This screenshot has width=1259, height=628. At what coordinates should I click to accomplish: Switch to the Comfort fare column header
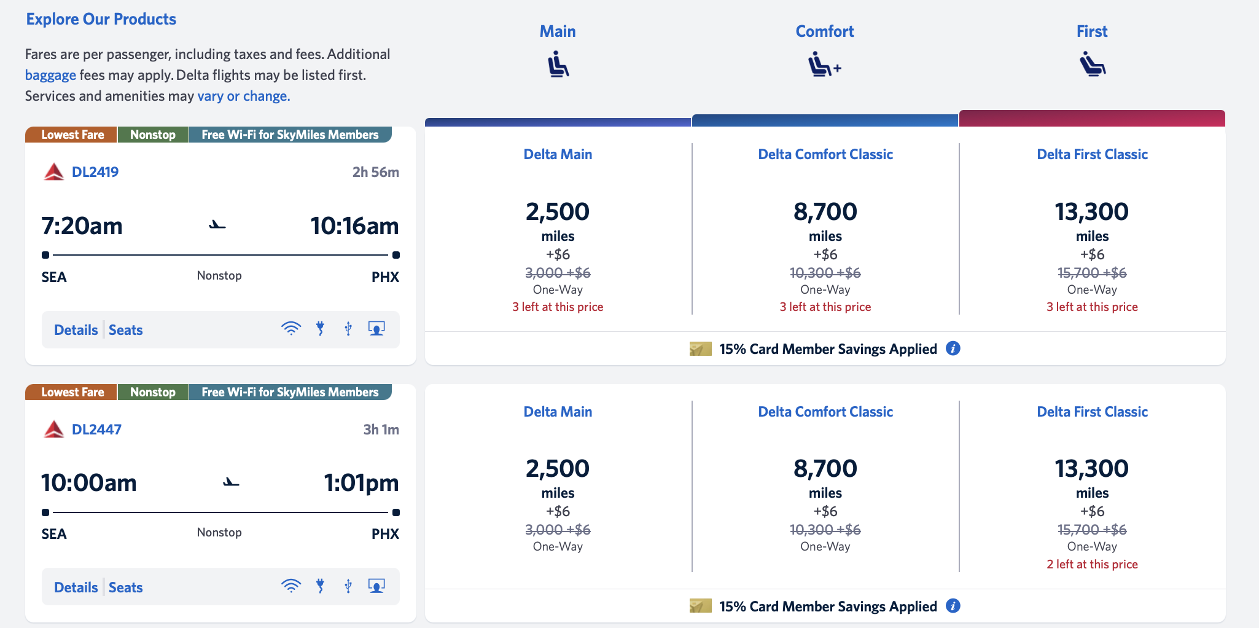(x=824, y=31)
